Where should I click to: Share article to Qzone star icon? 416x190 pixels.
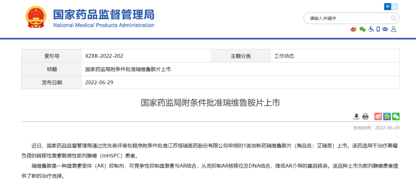tap(387, 116)
